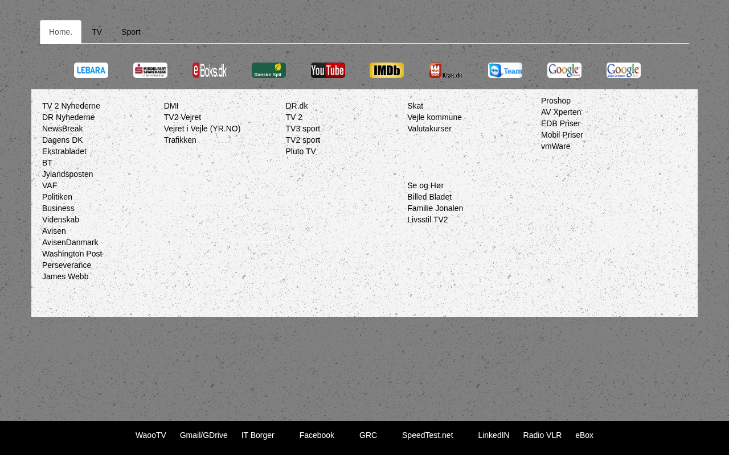This screenshot has width=729, height=455.
Task: Open the Skat link
Action: [415, 106]
